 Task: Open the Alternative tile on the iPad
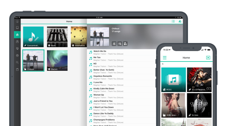[79, 37]
